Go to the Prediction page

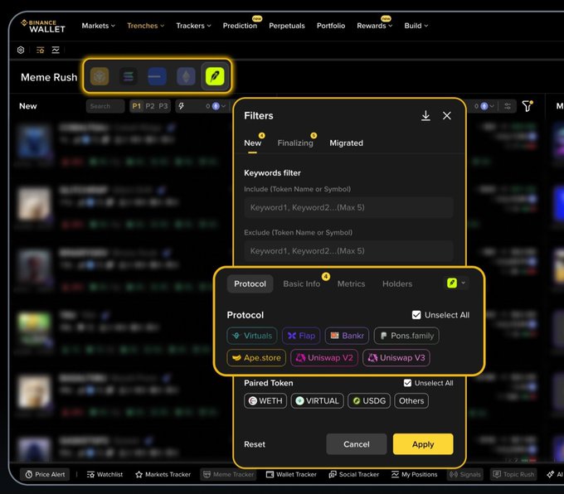click(x=240, y=26)
